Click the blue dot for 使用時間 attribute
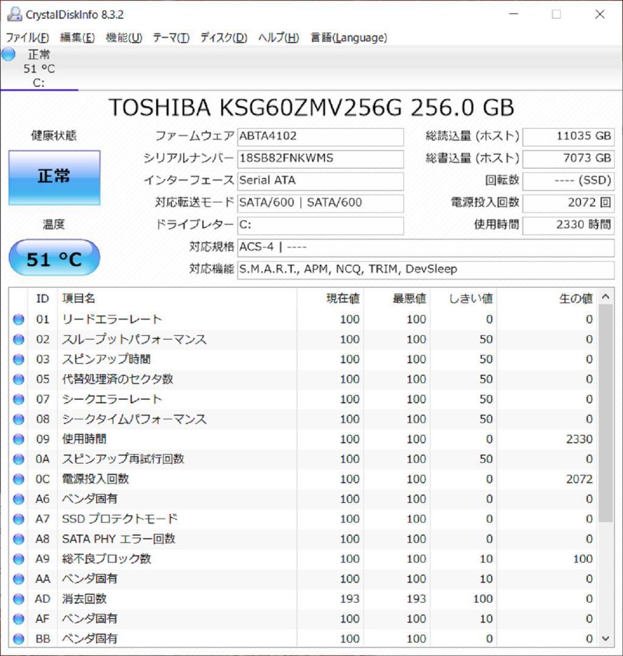 [18, 439]
